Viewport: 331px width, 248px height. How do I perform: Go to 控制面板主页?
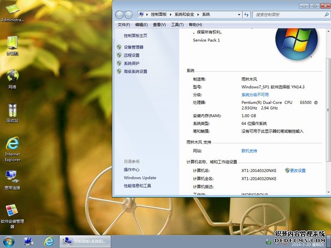click(136, 36)
